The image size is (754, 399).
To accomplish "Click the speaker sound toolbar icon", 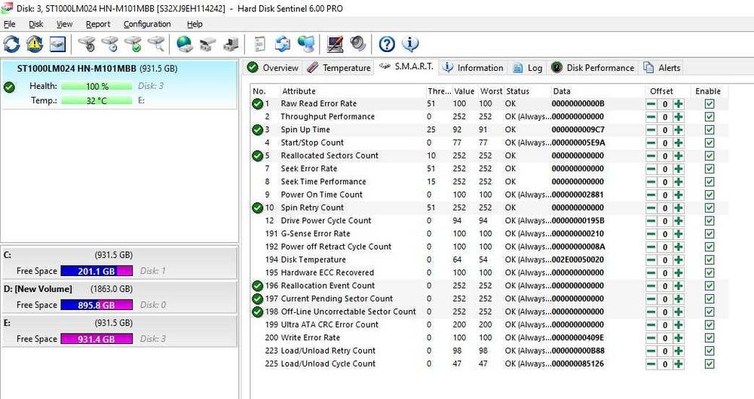I will pos(357,45).
